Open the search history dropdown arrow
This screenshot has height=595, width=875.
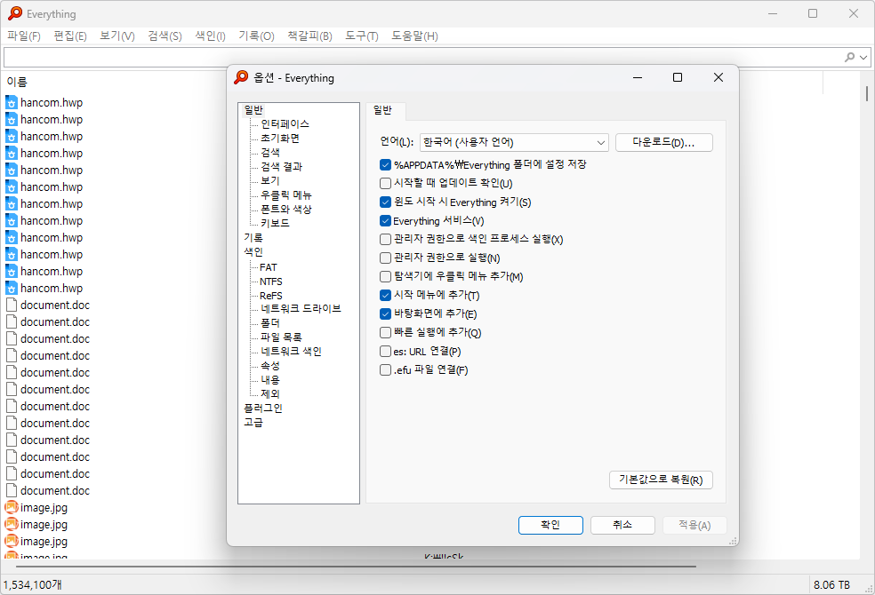[863, 57]
